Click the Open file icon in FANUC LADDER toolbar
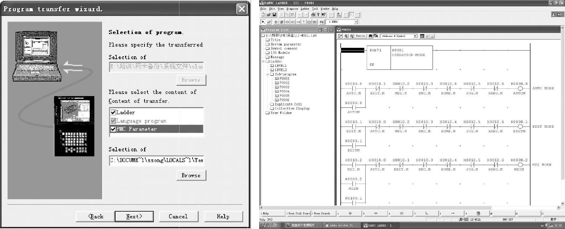This screenshot has height=229, width=565. tap(269, 15)
